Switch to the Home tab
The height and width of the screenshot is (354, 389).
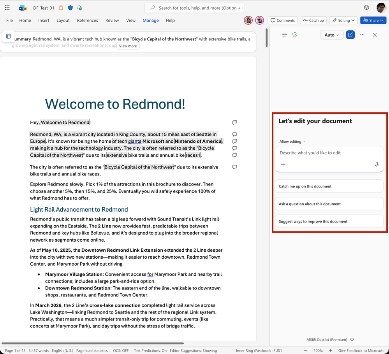pyautogui.click(x=25, y=20)
